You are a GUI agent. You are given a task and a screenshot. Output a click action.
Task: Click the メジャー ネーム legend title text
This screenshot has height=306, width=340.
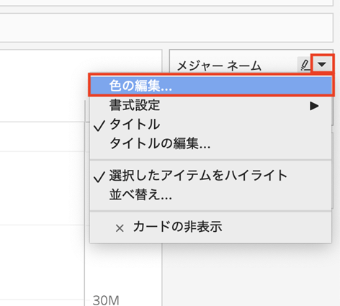point(219,66)
